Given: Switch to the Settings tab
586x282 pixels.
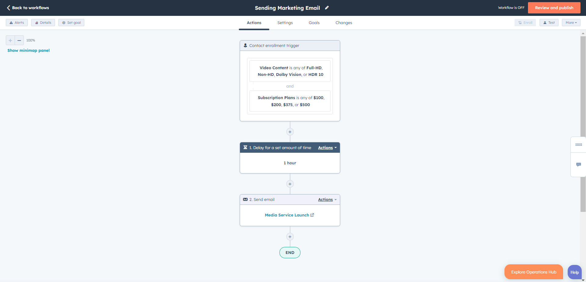Looking at the screenshot, I should pyautogui.click(x=285, y=23).
